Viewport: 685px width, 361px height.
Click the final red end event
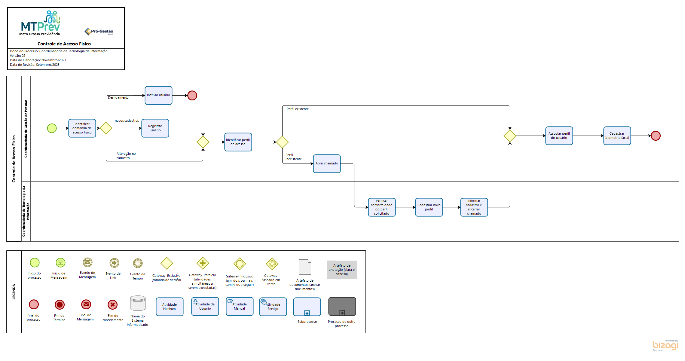(656, 136)
